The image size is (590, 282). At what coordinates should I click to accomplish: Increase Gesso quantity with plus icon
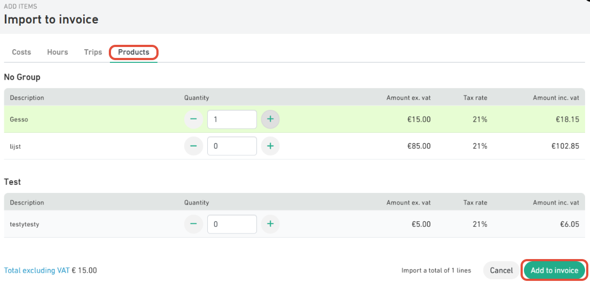[x=270, y=120]
